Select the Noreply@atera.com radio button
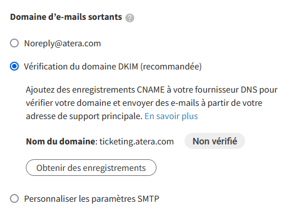Screen dimensions: 303x215 [14, 43]
